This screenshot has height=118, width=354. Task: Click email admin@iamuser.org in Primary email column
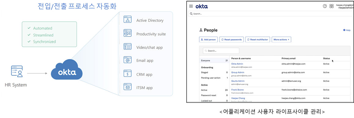click(x=291, y=81)
